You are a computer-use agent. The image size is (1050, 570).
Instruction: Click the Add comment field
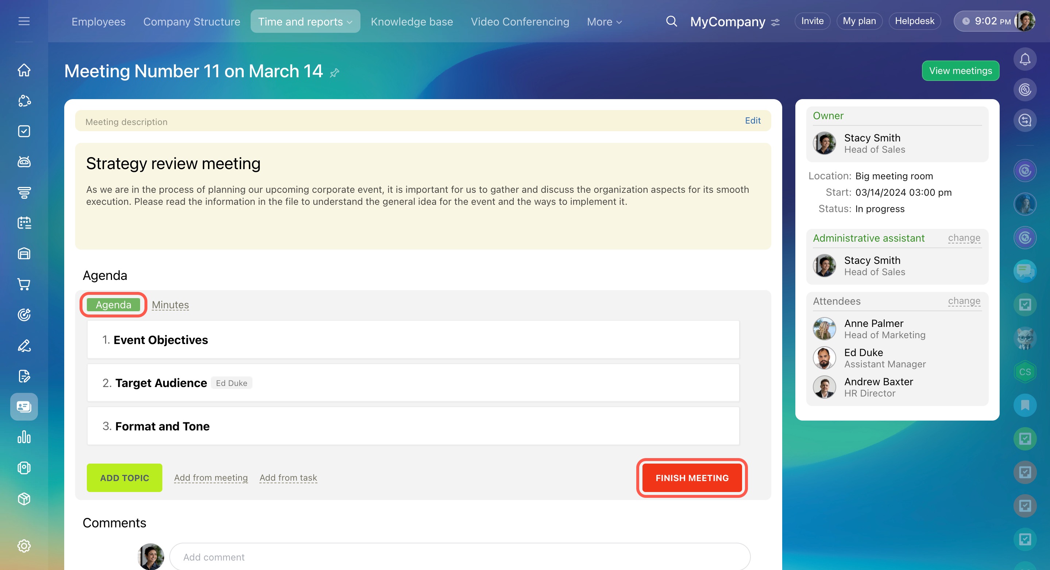click(459, 557)
